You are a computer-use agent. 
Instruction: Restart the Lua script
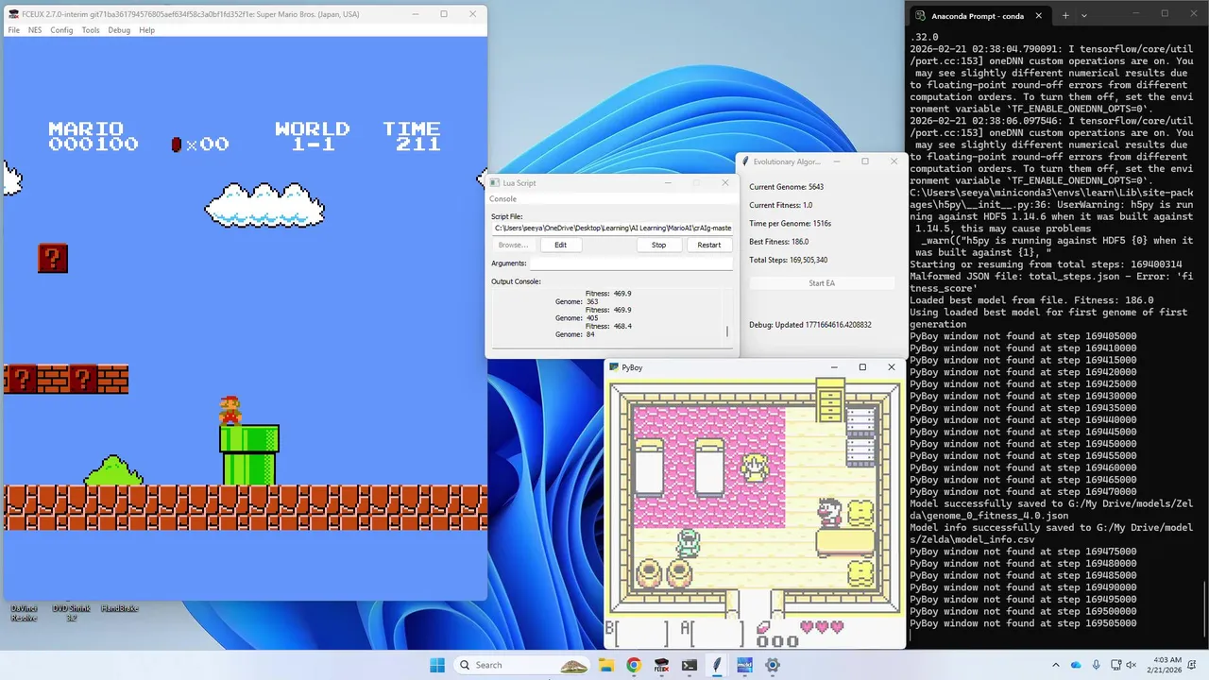point(709,245)
